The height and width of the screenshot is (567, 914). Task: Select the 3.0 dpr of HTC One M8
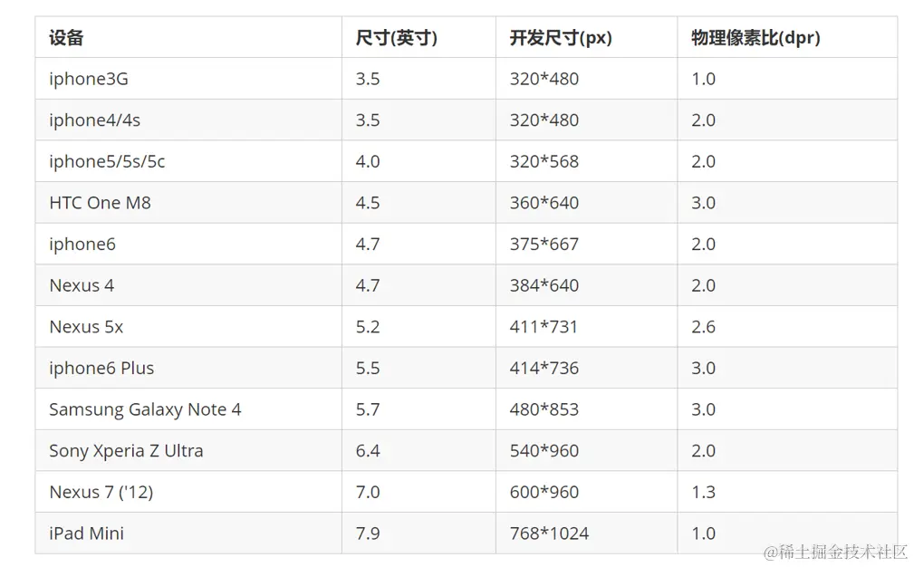(787, 203)
